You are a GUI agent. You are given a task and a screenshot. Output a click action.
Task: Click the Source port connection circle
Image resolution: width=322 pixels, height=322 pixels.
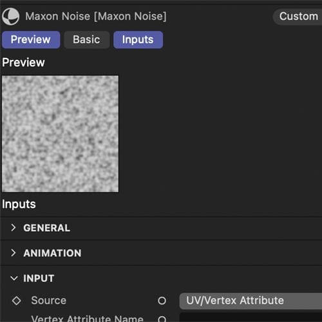pos(162,301)
